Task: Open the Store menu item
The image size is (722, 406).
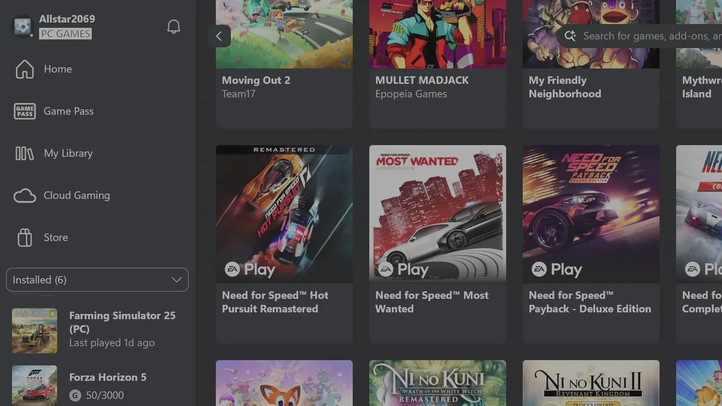Action: (x=97, y=237)
